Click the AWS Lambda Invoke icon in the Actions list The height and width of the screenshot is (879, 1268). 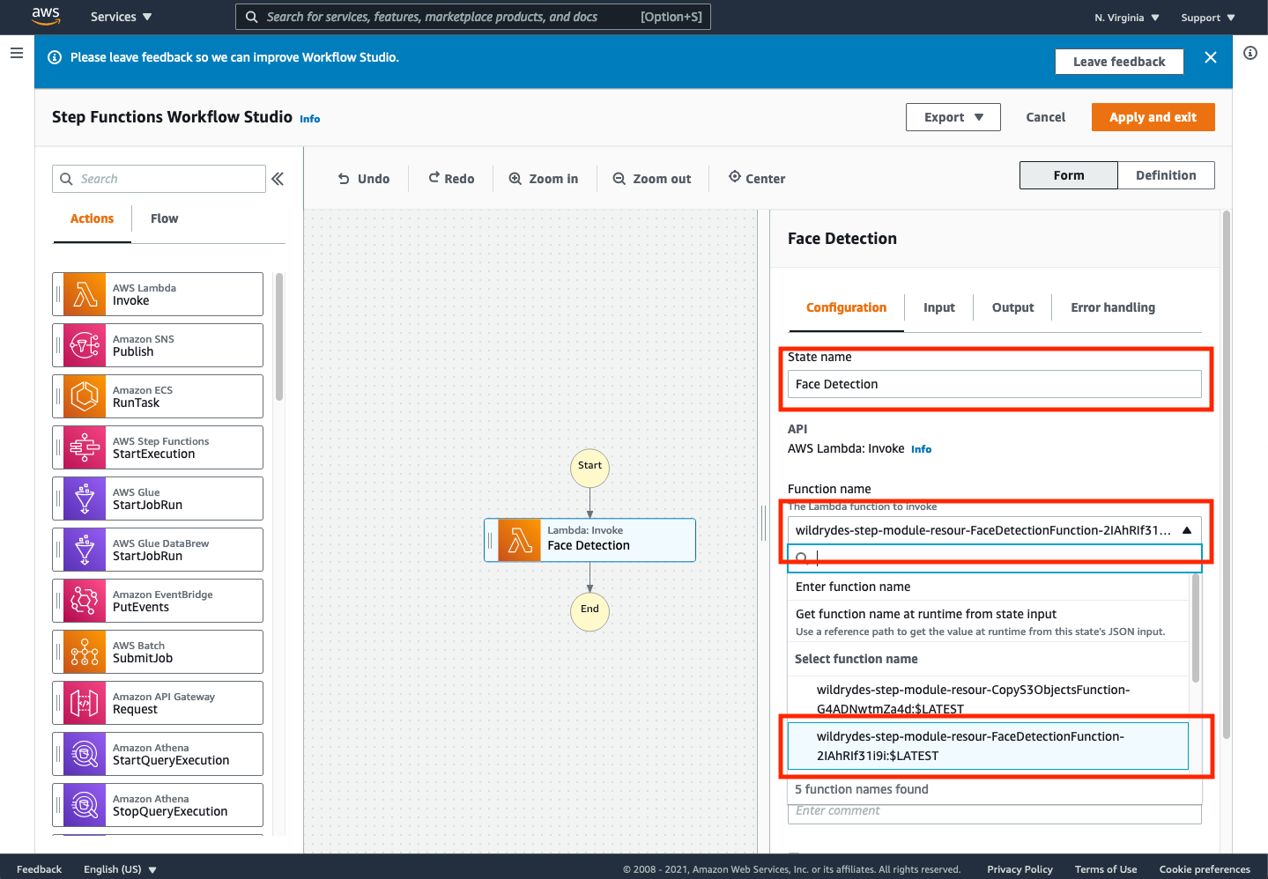[x=85, y=294]
